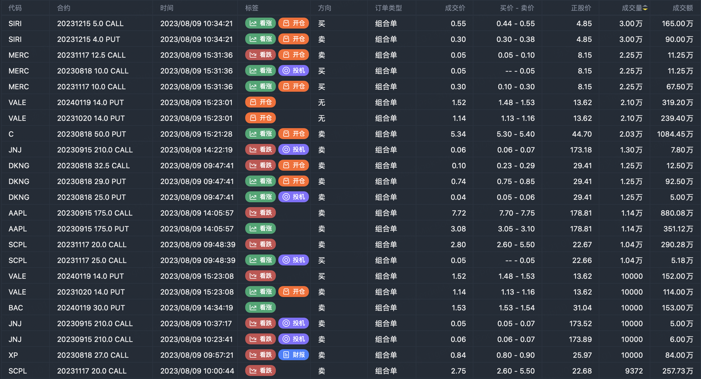Click 看涨 tag on SIRI 5.0 CALL row
Screen dimensions: 701x379
(260, 23)
